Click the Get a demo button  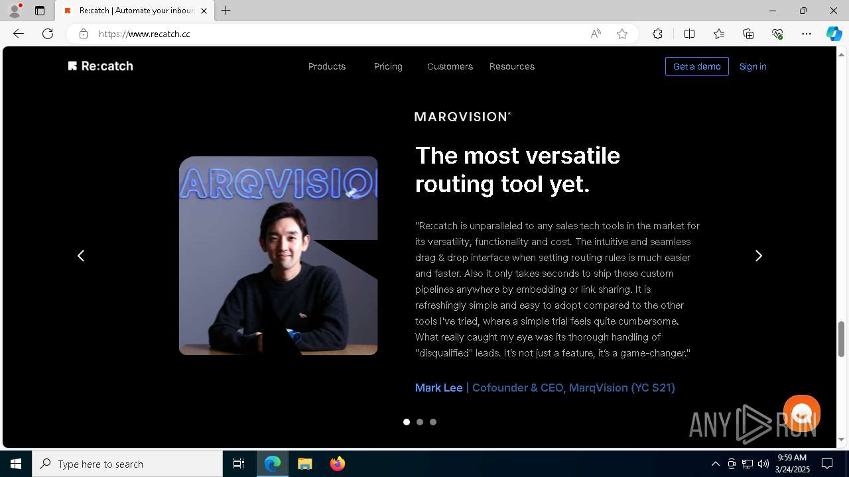(x=697, y=66)
